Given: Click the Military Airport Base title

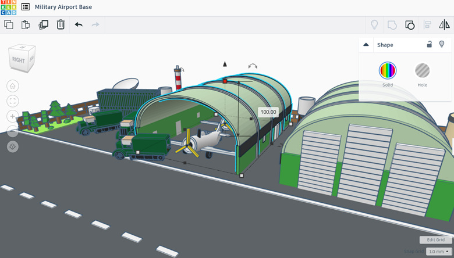Looking at the screenshot, I should [x=63, y=7].
